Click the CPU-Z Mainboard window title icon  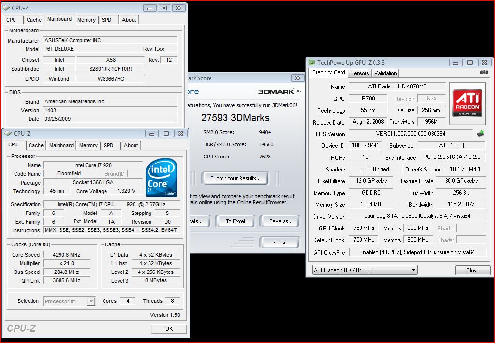(x=6, y=8)
